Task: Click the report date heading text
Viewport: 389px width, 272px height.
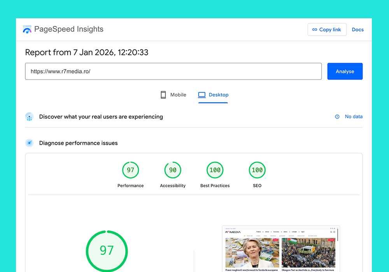Action: [87, 52]
